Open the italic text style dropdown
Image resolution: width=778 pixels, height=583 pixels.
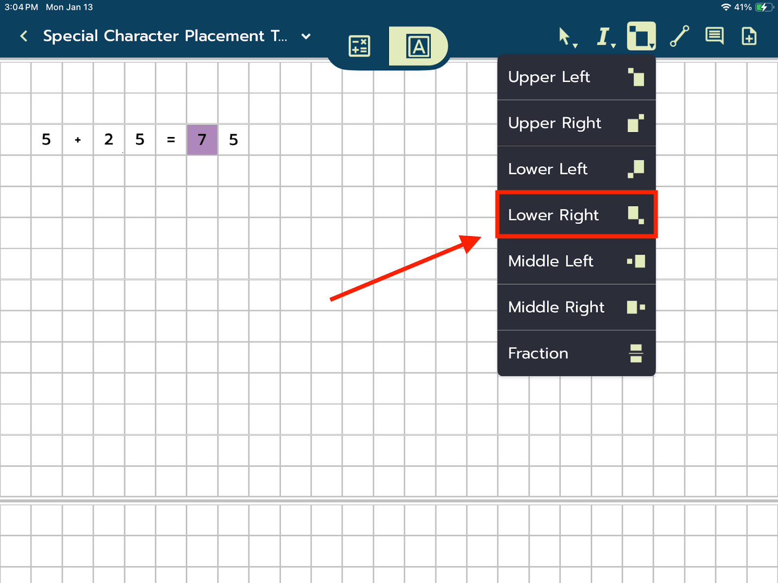click(605, 36)
